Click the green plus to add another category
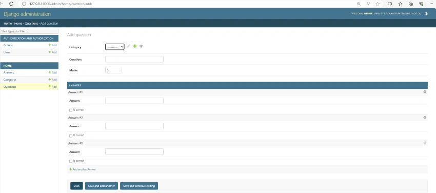 point(135,46)
